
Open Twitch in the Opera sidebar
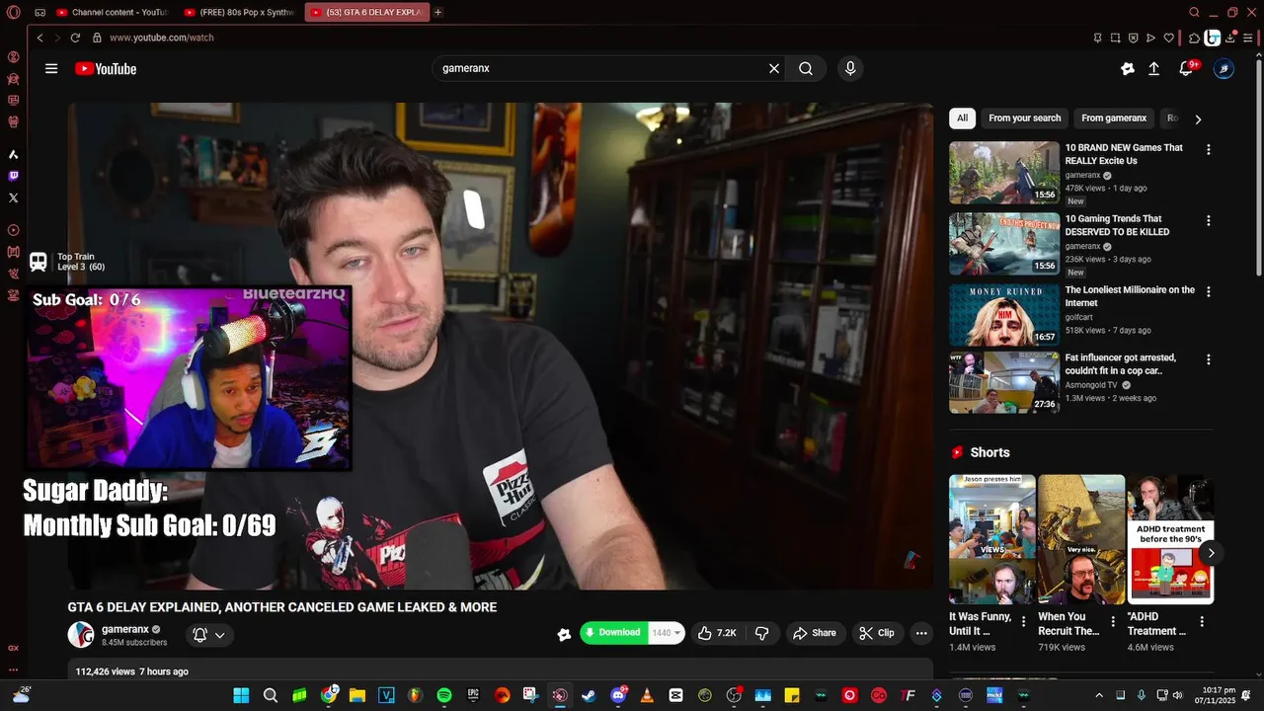tap(13, 176)
